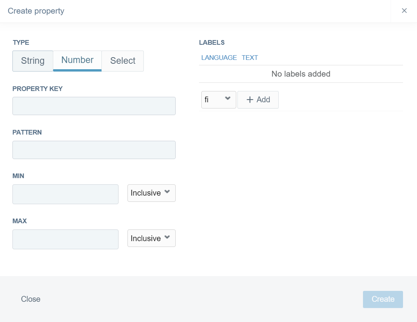This screenshot has width=417, height=322.
Task: Click the 'No labels added' row
Action: click(301, 74)
